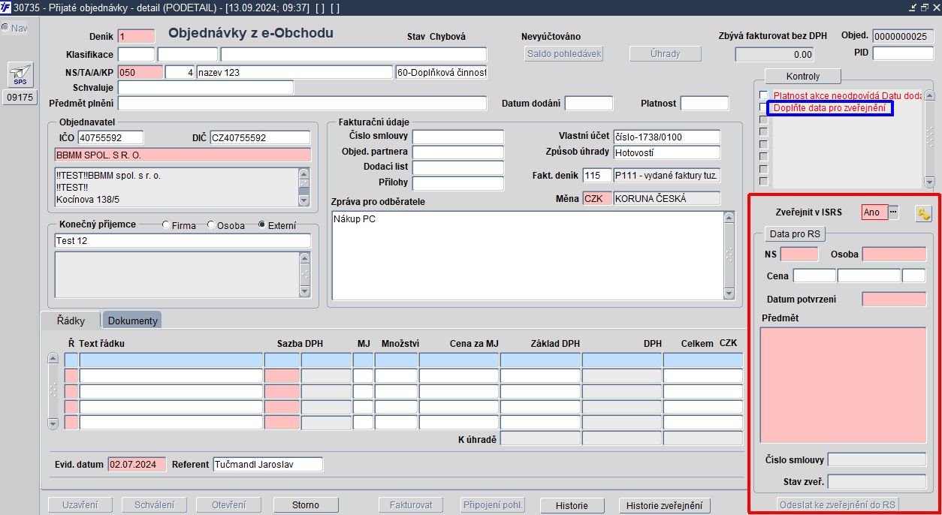Image resolution: width=942 pixels, height=515 pixels.
Task: Select the Firma radio button
Action: tap(166, 225)
